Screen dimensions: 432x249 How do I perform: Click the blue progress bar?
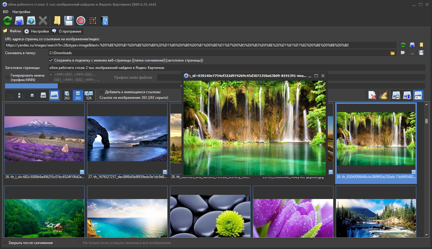[31, 86]
